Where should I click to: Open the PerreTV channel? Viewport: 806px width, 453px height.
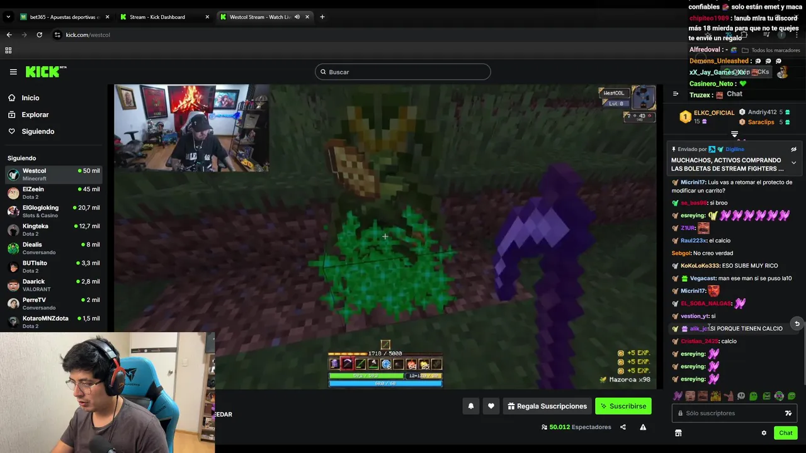coord(54,303)
